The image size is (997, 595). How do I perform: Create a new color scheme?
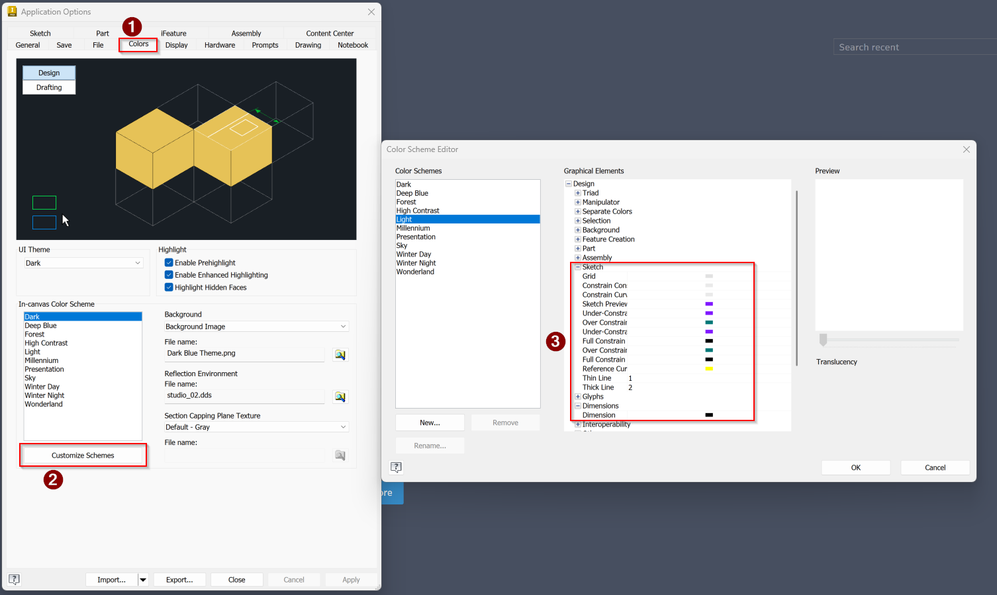coord(430,422)
